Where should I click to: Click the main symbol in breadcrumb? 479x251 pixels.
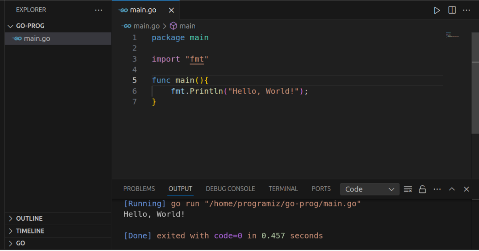pyautogui.click(x=187, y=26)
